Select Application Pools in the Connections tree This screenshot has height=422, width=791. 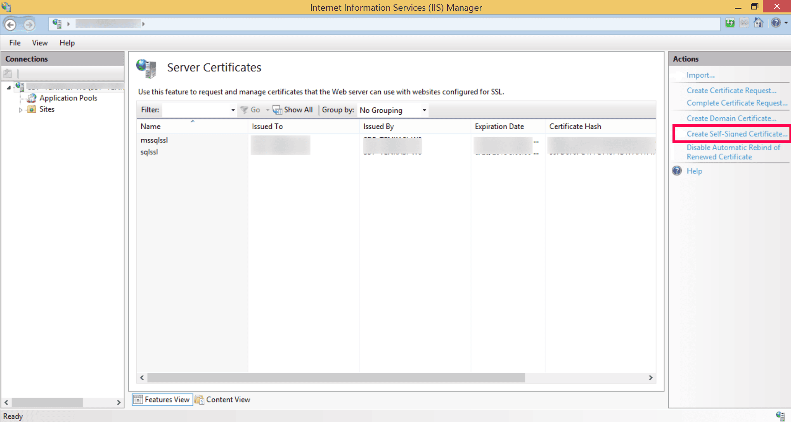[x=68, y=98]
